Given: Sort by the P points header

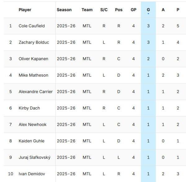Looking at the screenshot, I should click(178, 10).
